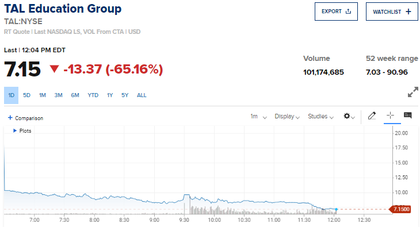Expand chart to fullscreen with arrows icon
The height and width of the screenshot is (227, 420).
click(x=413, y=92)
